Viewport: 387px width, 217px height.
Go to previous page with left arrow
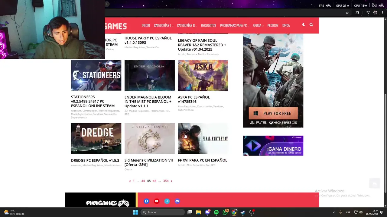(130, 181)
